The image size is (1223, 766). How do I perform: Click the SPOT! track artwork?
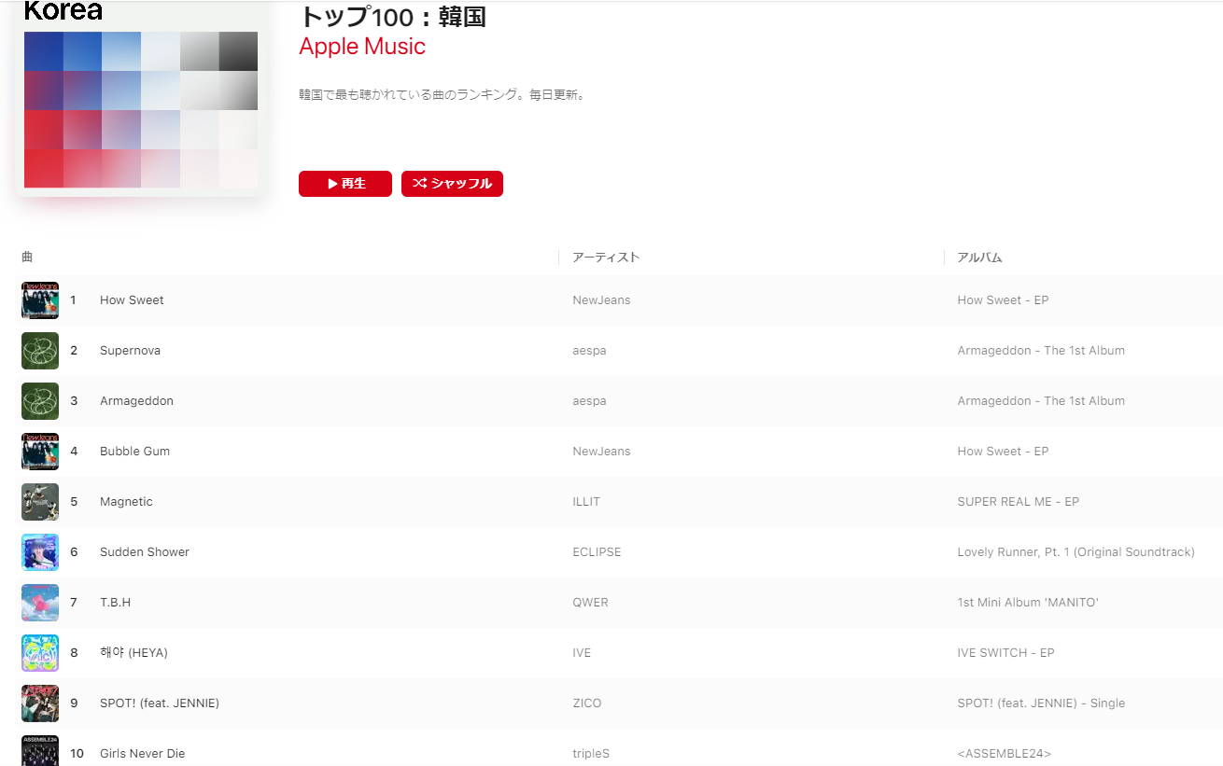coord(40,703)
